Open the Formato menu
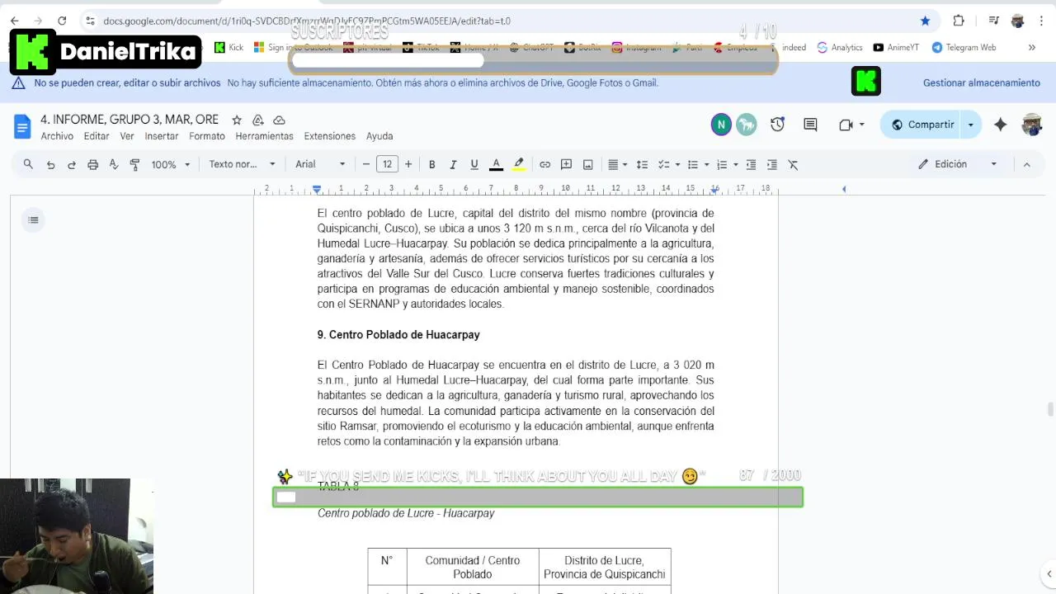The height and width of the screenshot is (594, 1056). click(x=207, y=136)
